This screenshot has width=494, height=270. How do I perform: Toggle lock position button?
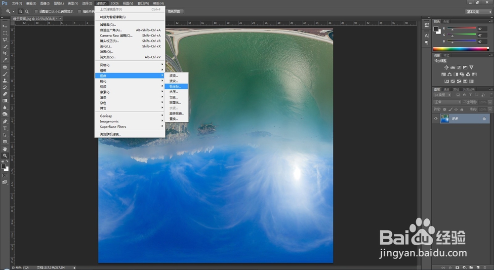456,110
